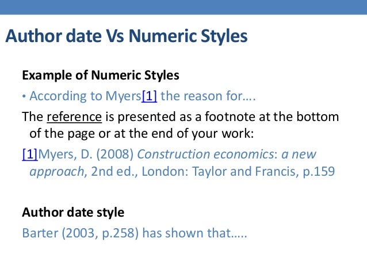Click the blue header bar at top
This screenshot has width=367, height=276.
(183, 7)
